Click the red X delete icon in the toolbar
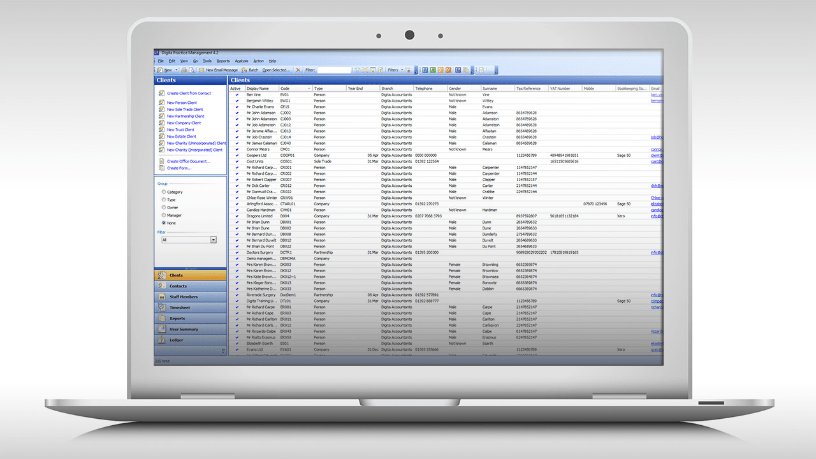The width and height of the screenshot is (816, 459). (298, 70)
